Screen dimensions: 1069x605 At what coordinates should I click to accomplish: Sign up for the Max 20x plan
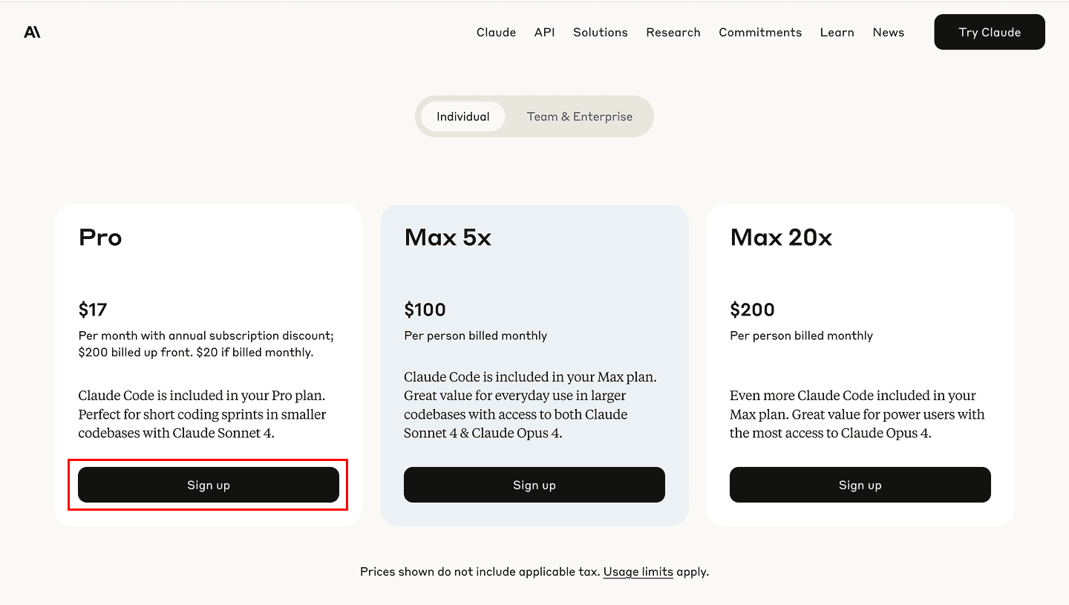(860, 485)
